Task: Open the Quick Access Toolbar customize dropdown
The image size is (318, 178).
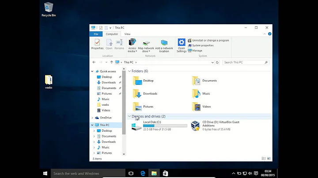Action: pyautogui.click(x=110, y=28)
